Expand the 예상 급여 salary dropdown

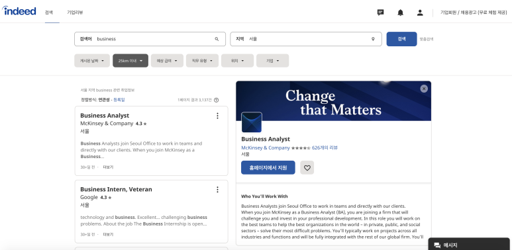167,61
